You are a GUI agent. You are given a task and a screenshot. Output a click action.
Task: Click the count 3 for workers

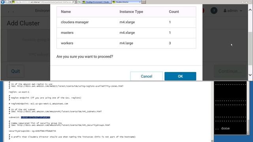pos(170,43)
